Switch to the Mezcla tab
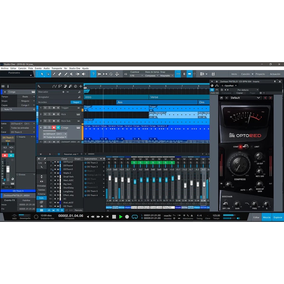The height and width of the screenshot is (284, 284). coord(267,217)
